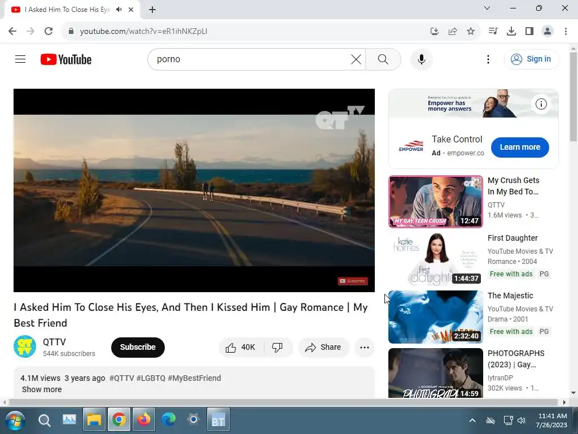This screenshot has width=578, height=434.
Task: Toggle Chrome side panel
Action: click(529, 31)
